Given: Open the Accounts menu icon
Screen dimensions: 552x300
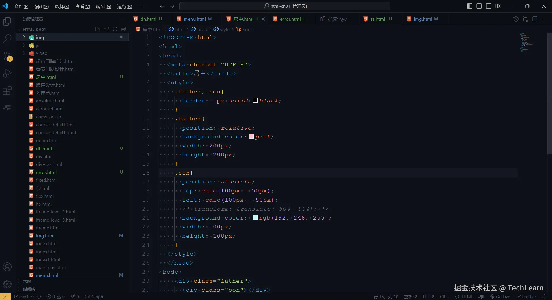Looking at the screenshot, I should [7, 267].
